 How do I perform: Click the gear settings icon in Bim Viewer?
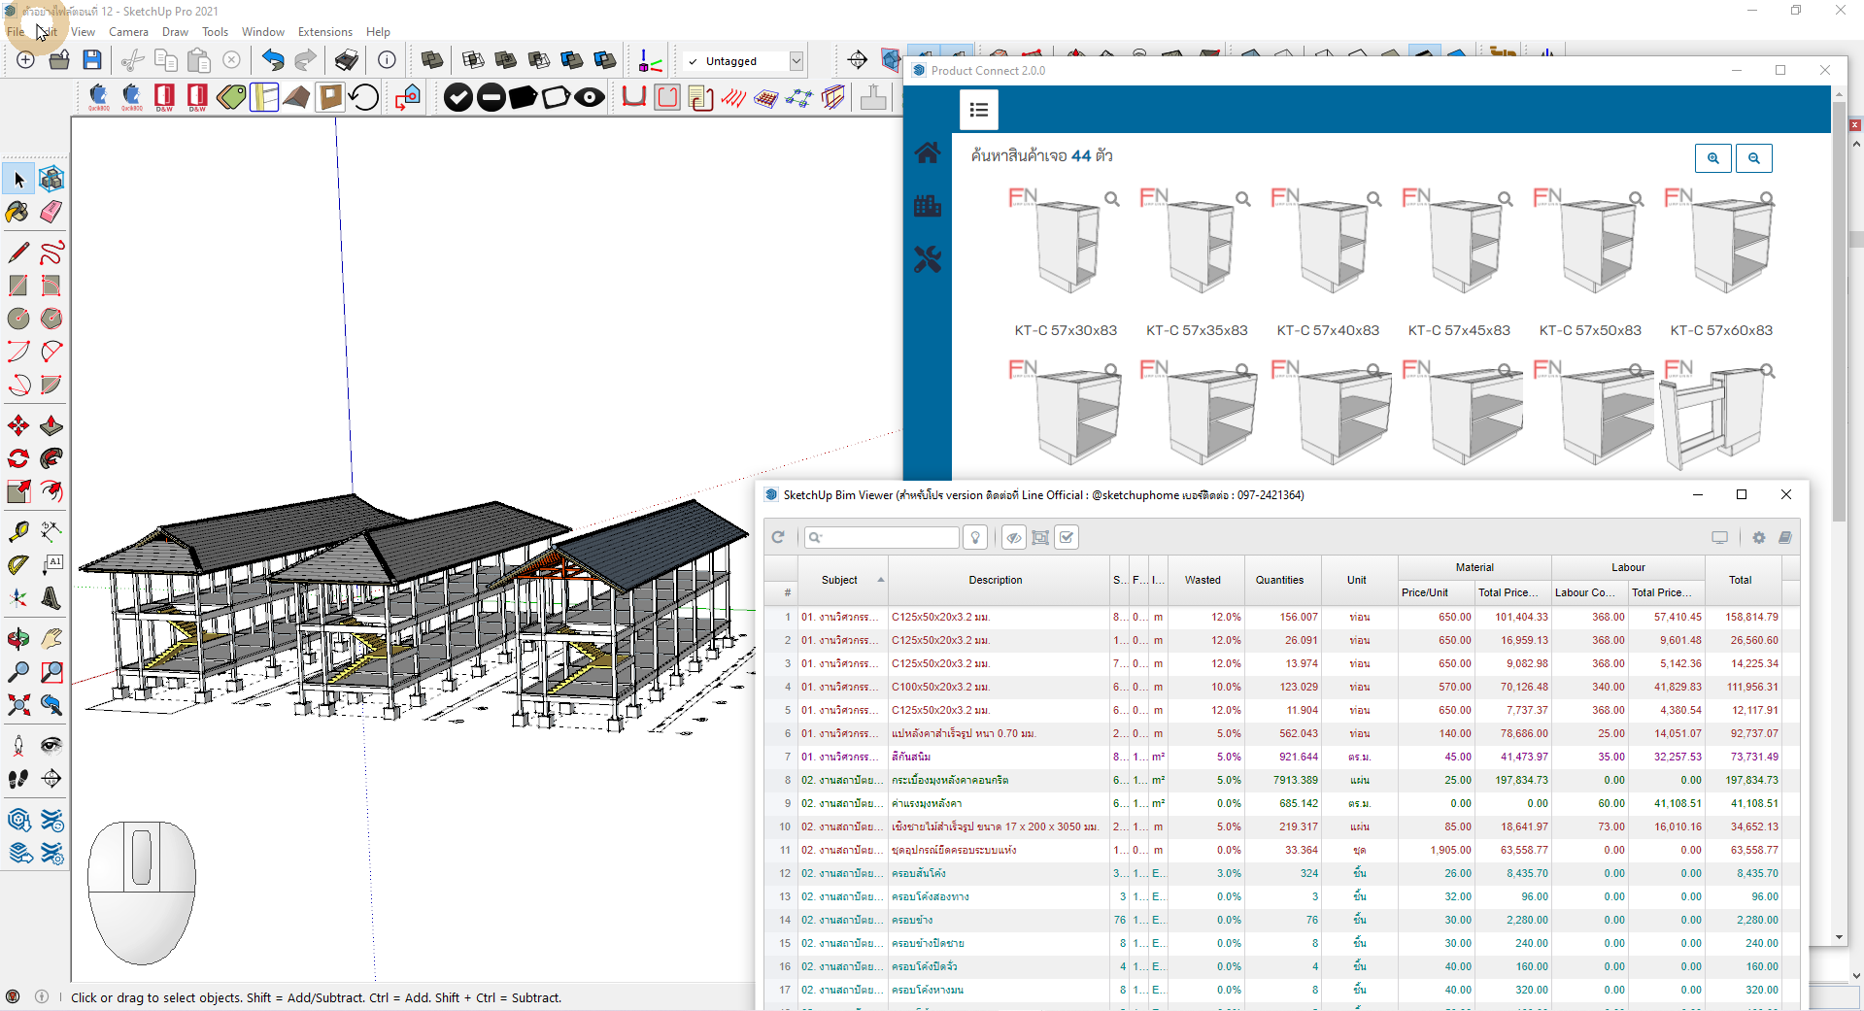1759,537
